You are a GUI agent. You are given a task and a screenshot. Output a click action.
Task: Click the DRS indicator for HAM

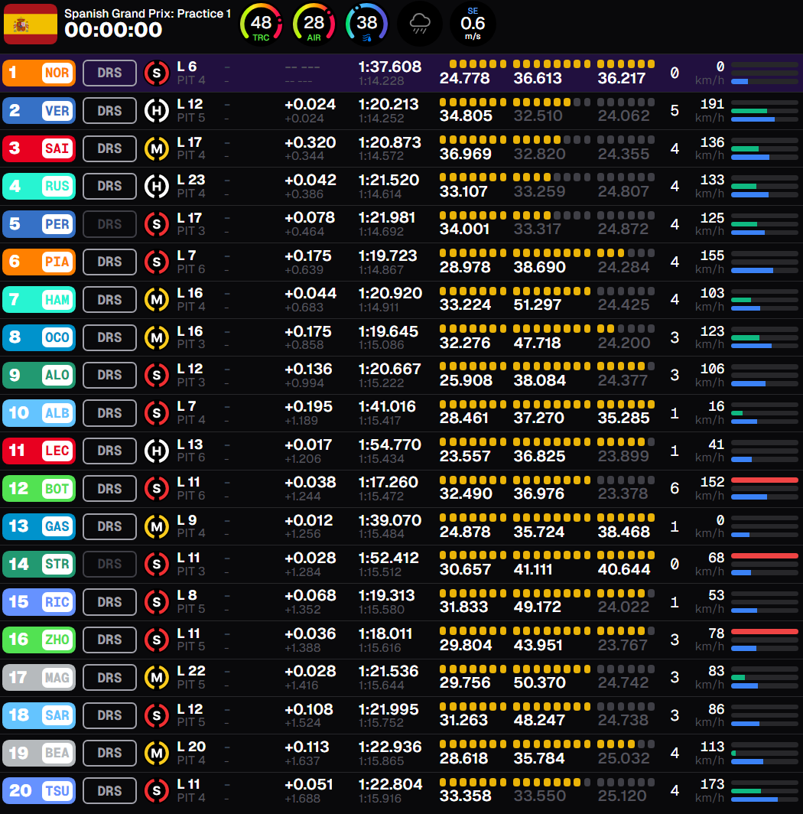click(x=109, y=300)
